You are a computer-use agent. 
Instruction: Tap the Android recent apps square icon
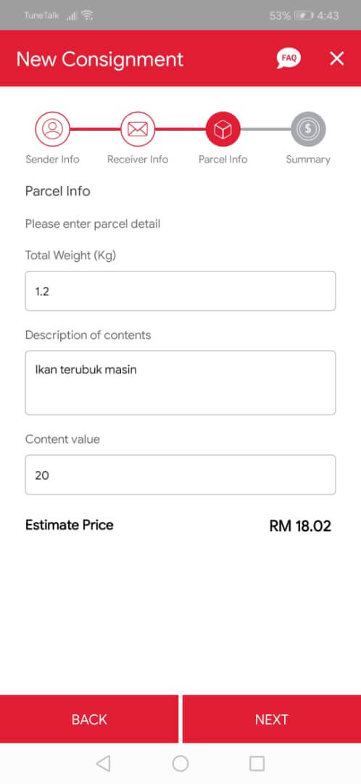click(x=257, y=763)
